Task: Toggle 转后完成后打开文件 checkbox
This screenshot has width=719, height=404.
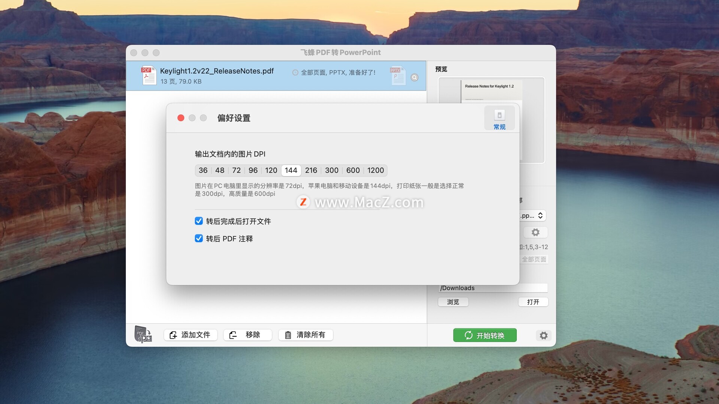Action: point(199,221)
